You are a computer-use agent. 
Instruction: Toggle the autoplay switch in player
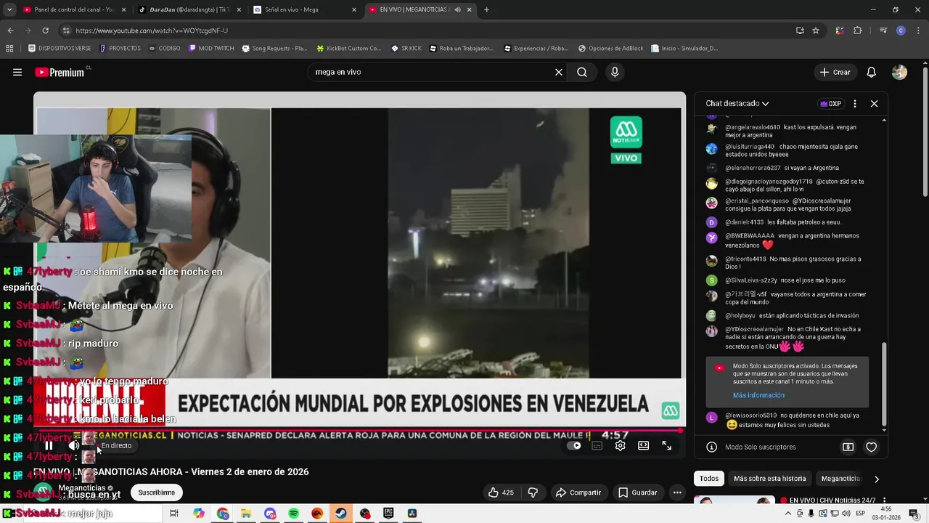pos(574,445)
